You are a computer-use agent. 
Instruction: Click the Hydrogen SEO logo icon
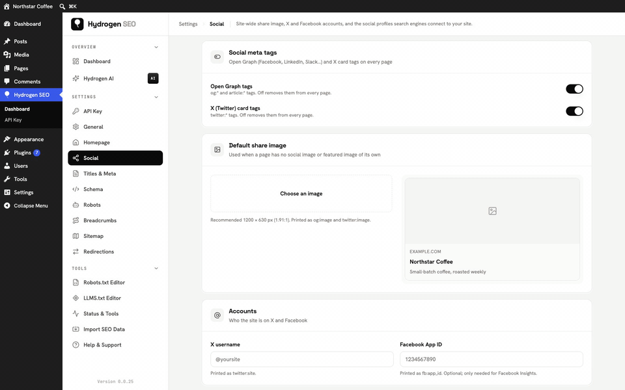point(77,24)
